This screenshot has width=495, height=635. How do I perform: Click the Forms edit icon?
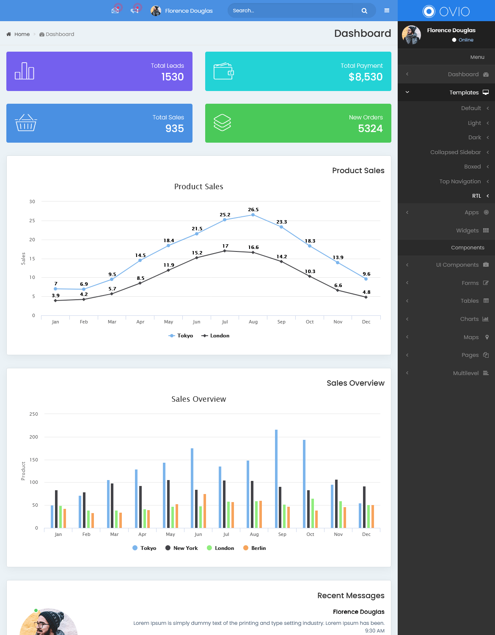(x=486, y=283)
